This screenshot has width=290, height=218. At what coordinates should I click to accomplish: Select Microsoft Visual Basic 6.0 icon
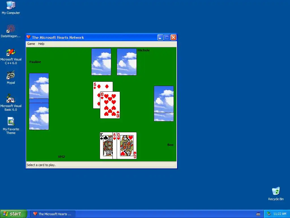tap(11, 102)
